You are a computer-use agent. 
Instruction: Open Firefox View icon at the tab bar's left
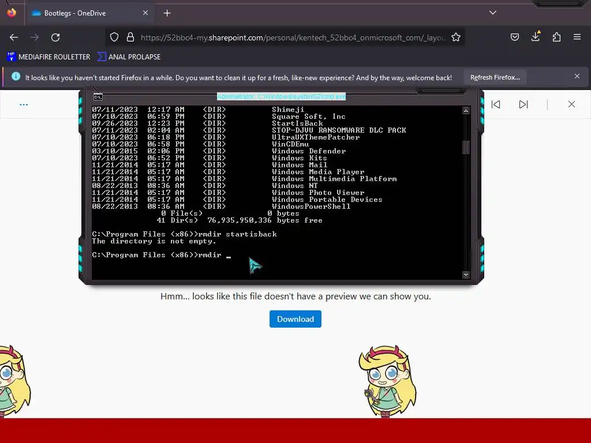pyautogui.click(x=12, y=13)
